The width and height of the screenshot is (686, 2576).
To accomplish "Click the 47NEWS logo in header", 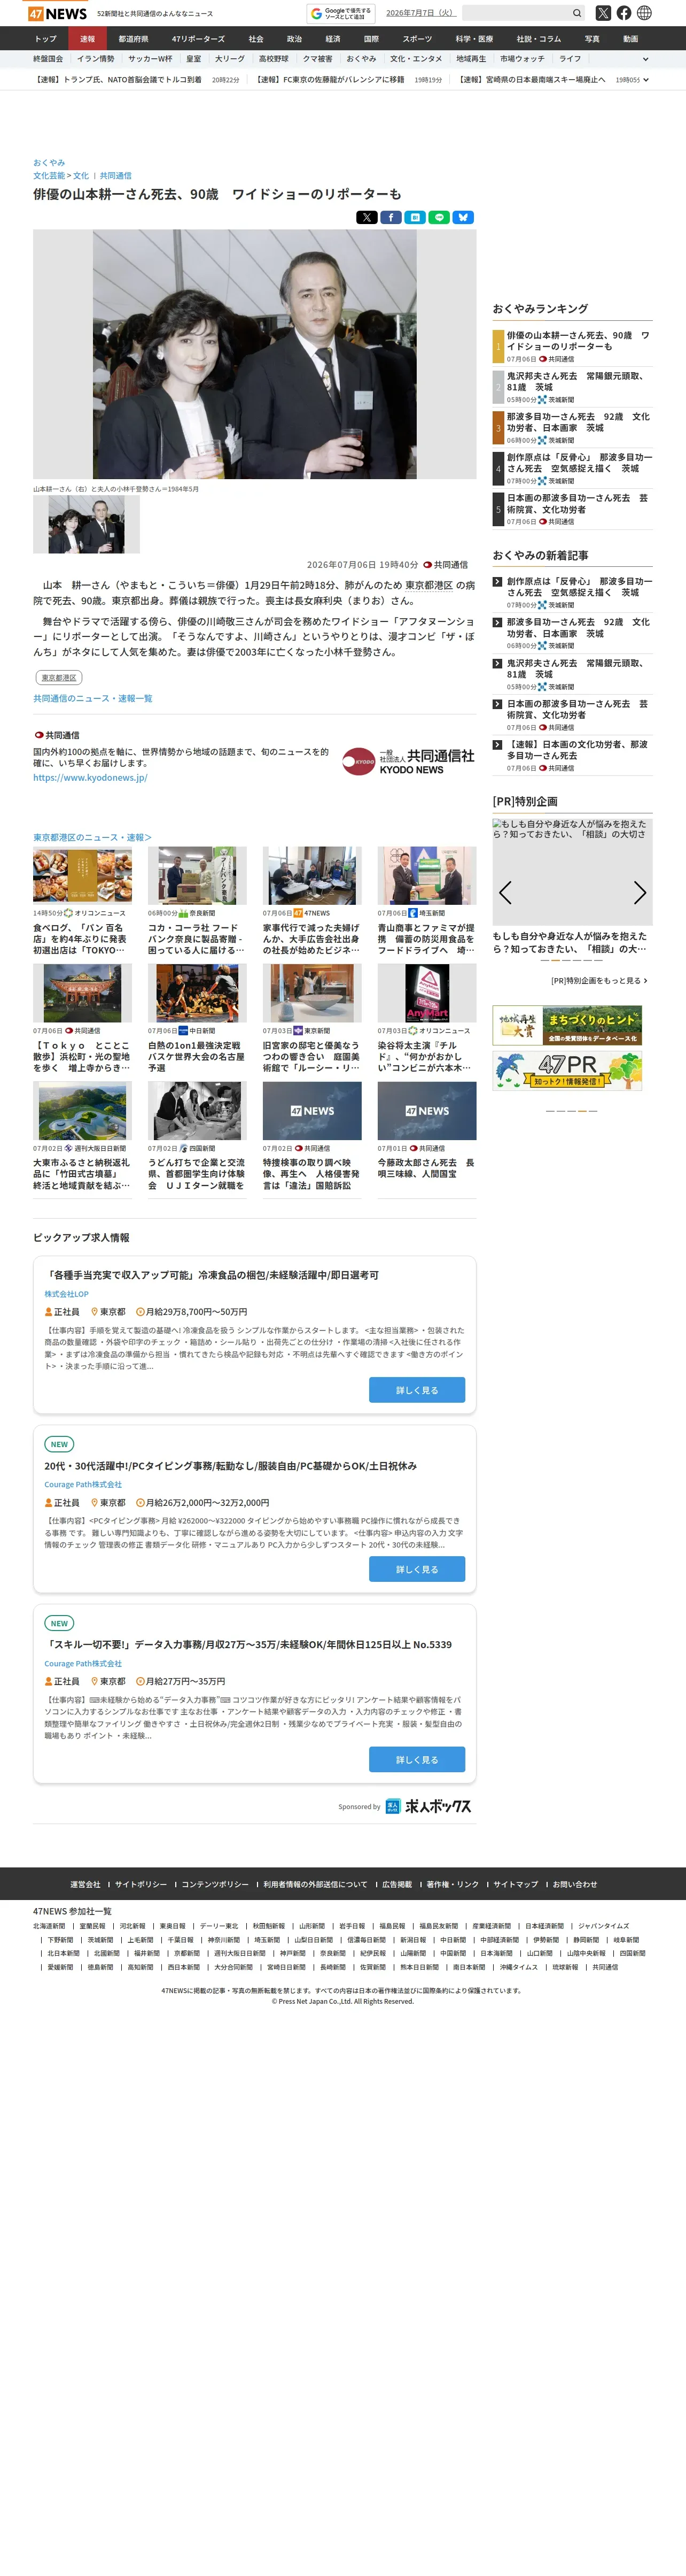I will point(58,14).
